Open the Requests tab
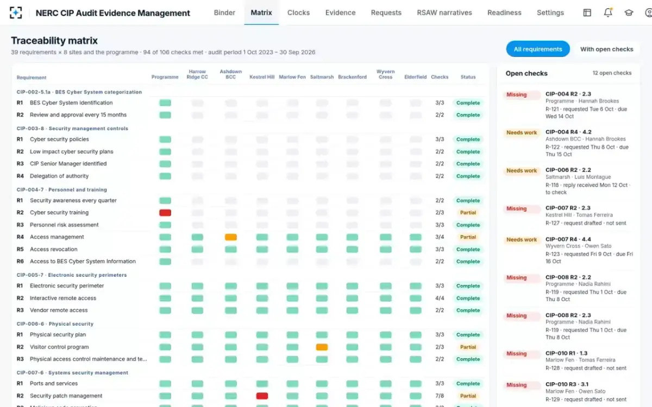The width and height of the screenshot is (652, 407). 386,12
